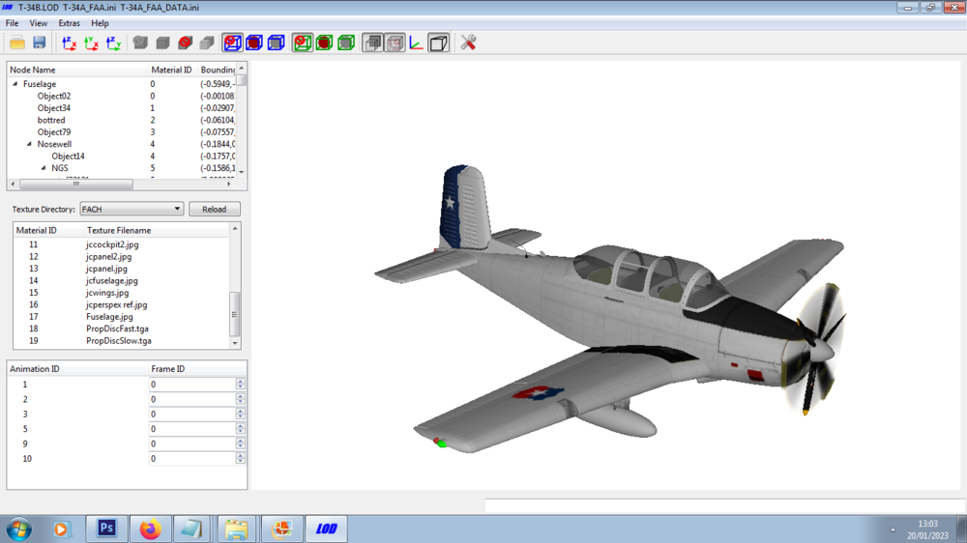The width and height of the screenshot is (967, 543).
Task: Click the LOD viewer taskbar icon
Action: [x=326, y=529]
